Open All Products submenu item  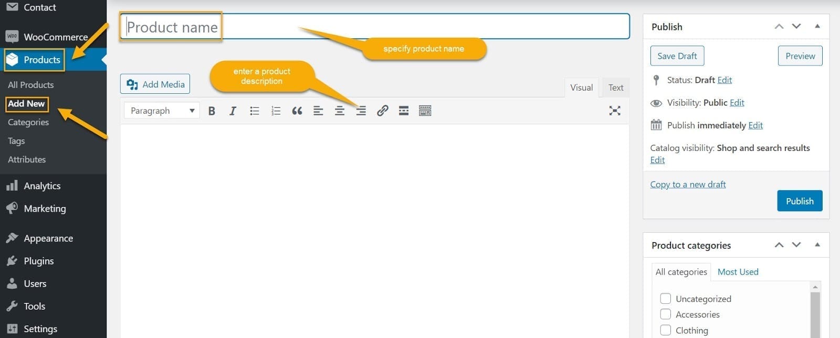click(31, 85)
